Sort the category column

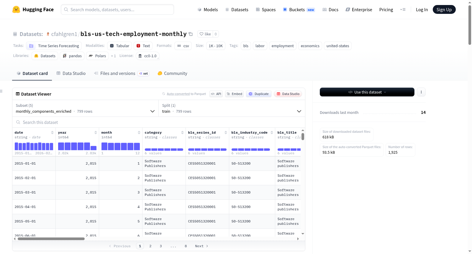coord(182,132)
